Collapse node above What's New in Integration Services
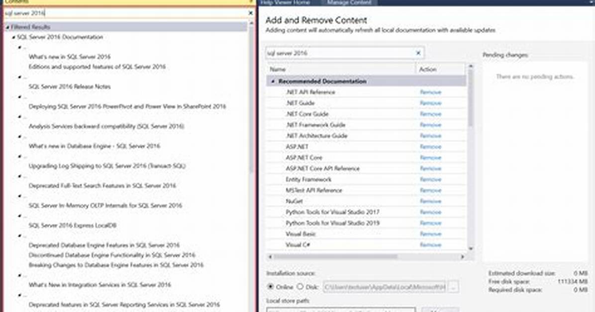 point(20,275)
